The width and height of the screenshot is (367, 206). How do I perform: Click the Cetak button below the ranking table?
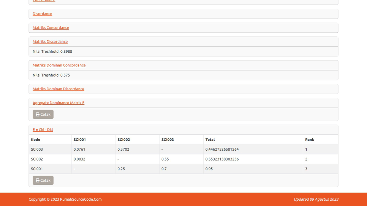[43, 180]
